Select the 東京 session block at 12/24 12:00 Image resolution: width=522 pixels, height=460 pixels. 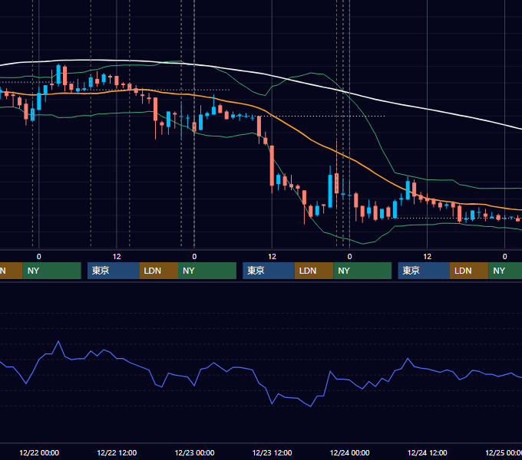424,271
